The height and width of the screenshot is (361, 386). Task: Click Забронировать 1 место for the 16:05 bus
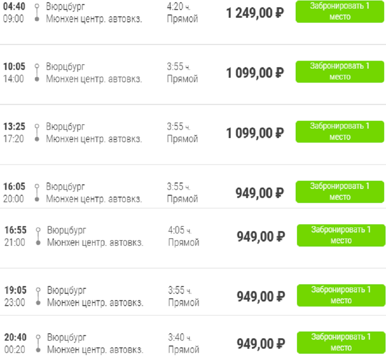click(340, 192)
